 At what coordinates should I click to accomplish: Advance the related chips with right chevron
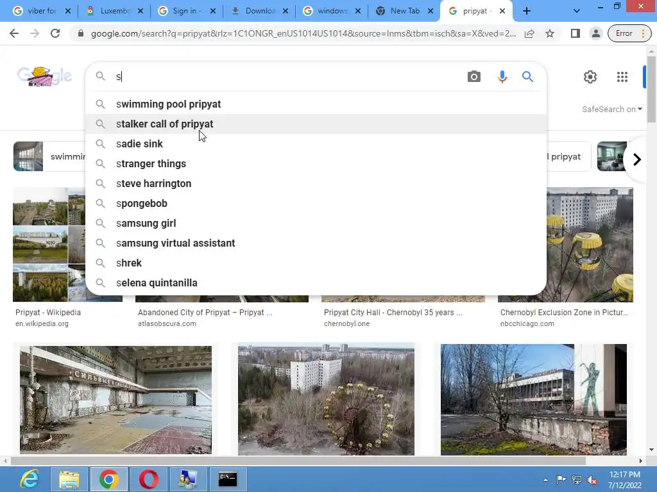[637, 160]
